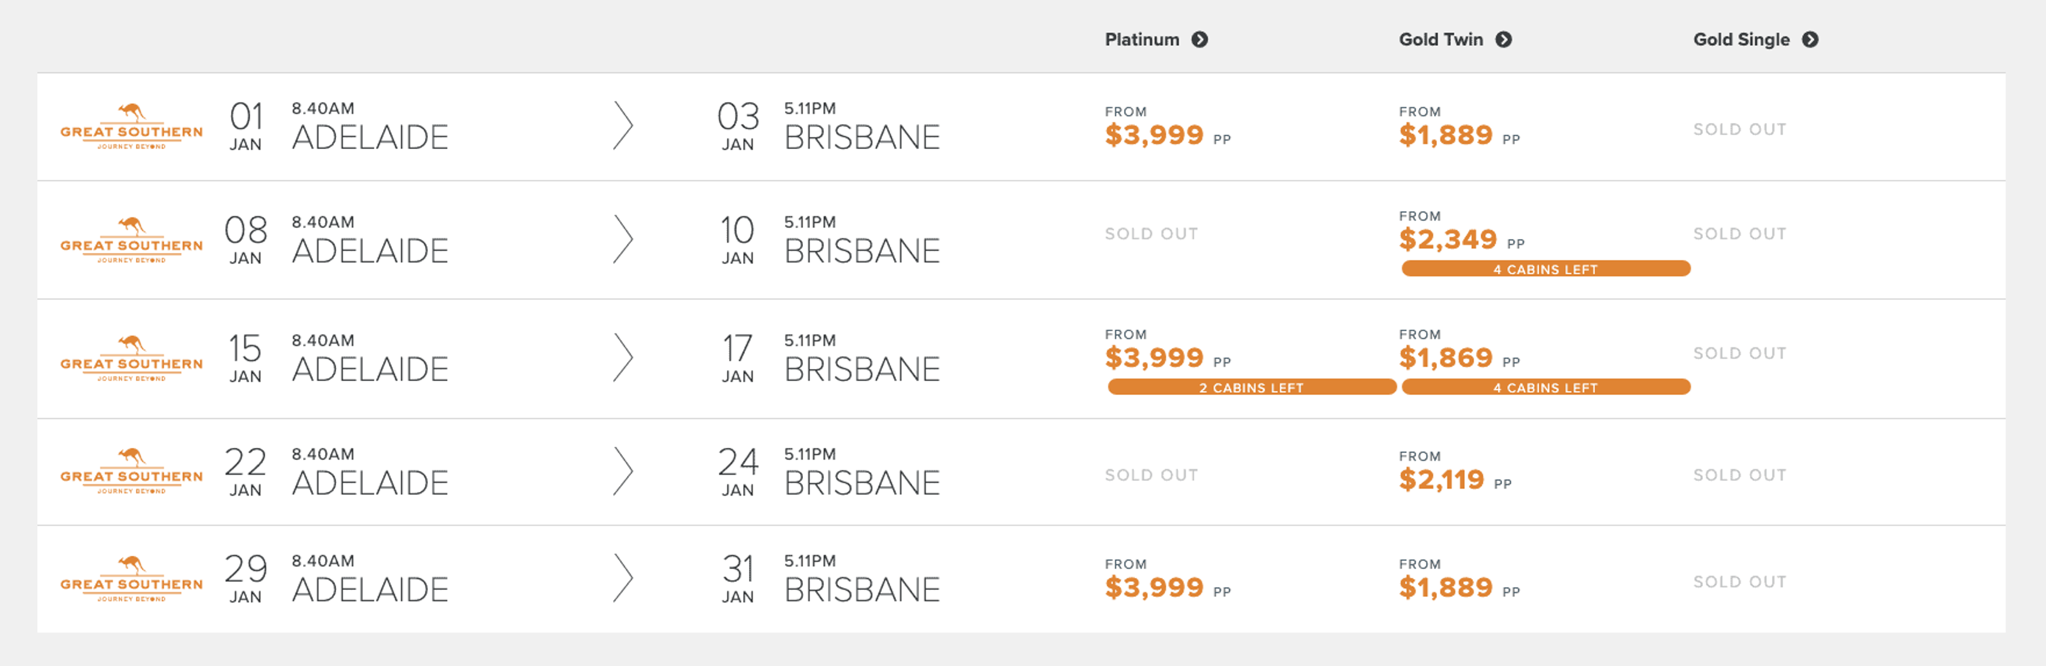Choose Platinum $3,999 fare for 29 Jan
This screenshot has height=666, width=2046.
pyautogui.click(x=1154, y=587)
